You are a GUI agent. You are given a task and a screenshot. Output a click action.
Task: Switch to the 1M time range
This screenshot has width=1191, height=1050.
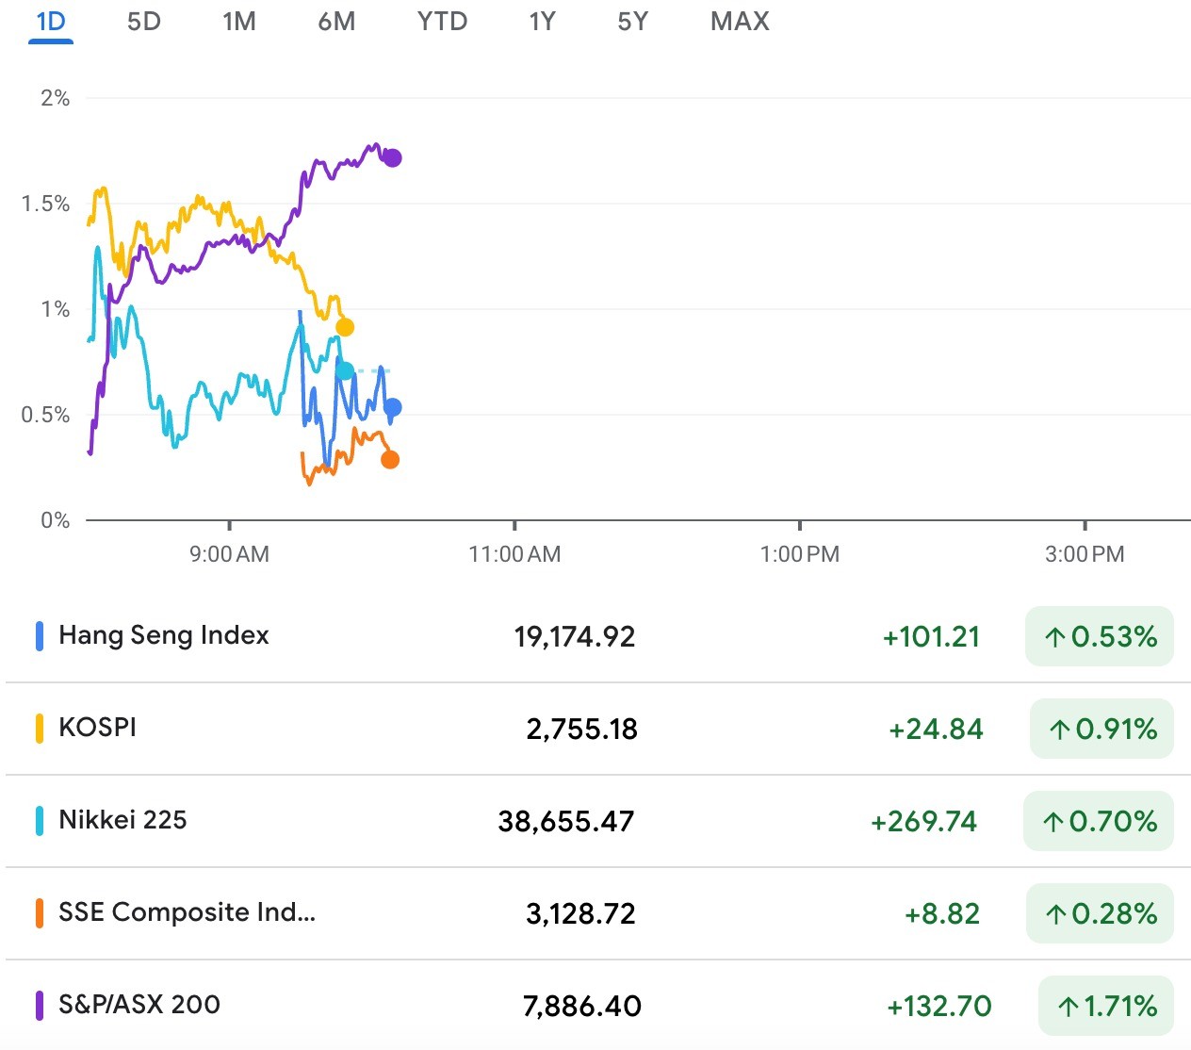(239, 21)
